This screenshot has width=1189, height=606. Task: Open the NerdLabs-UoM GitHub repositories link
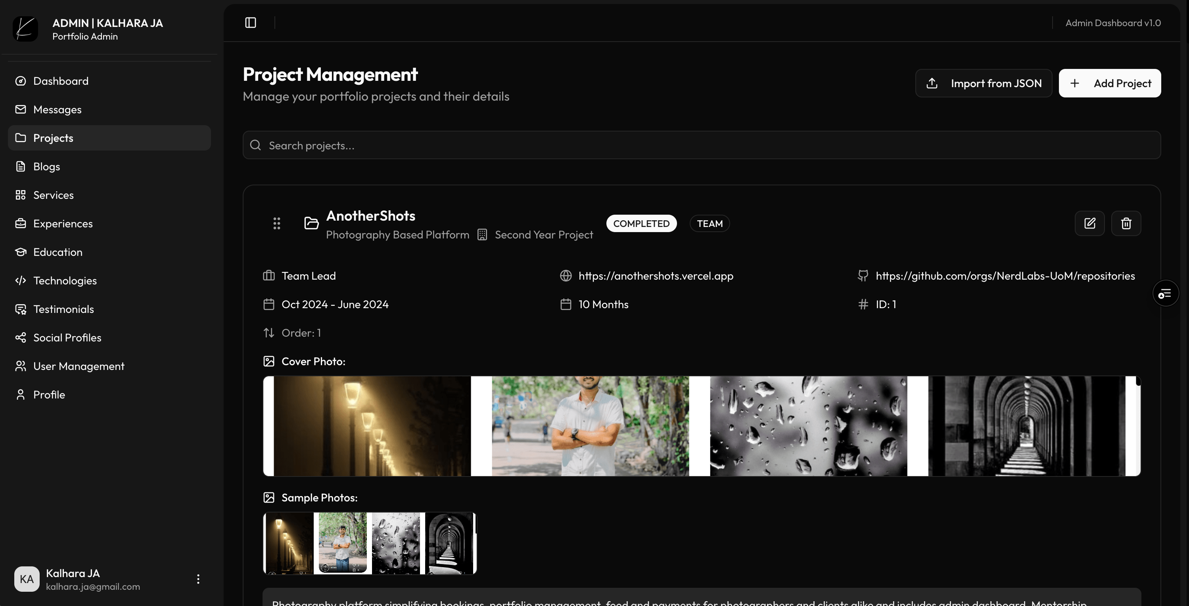point(1005,276)
